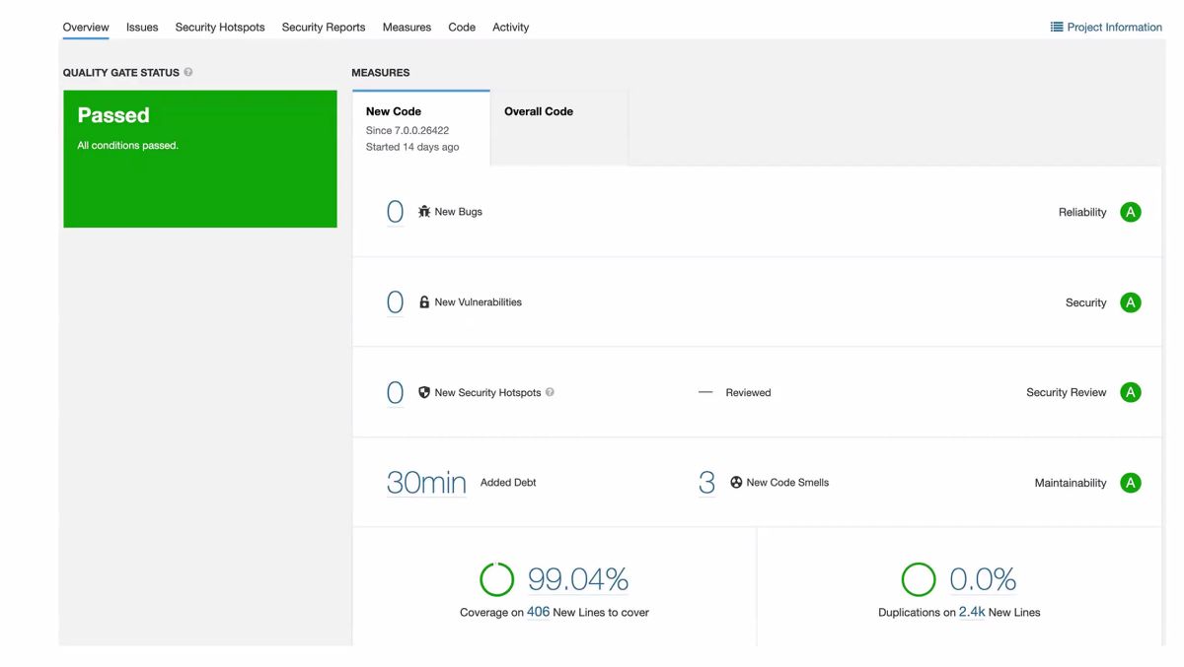Click the coverage ring indicator
This screenshot has width=1184, height=667.
tap(496, 579)
